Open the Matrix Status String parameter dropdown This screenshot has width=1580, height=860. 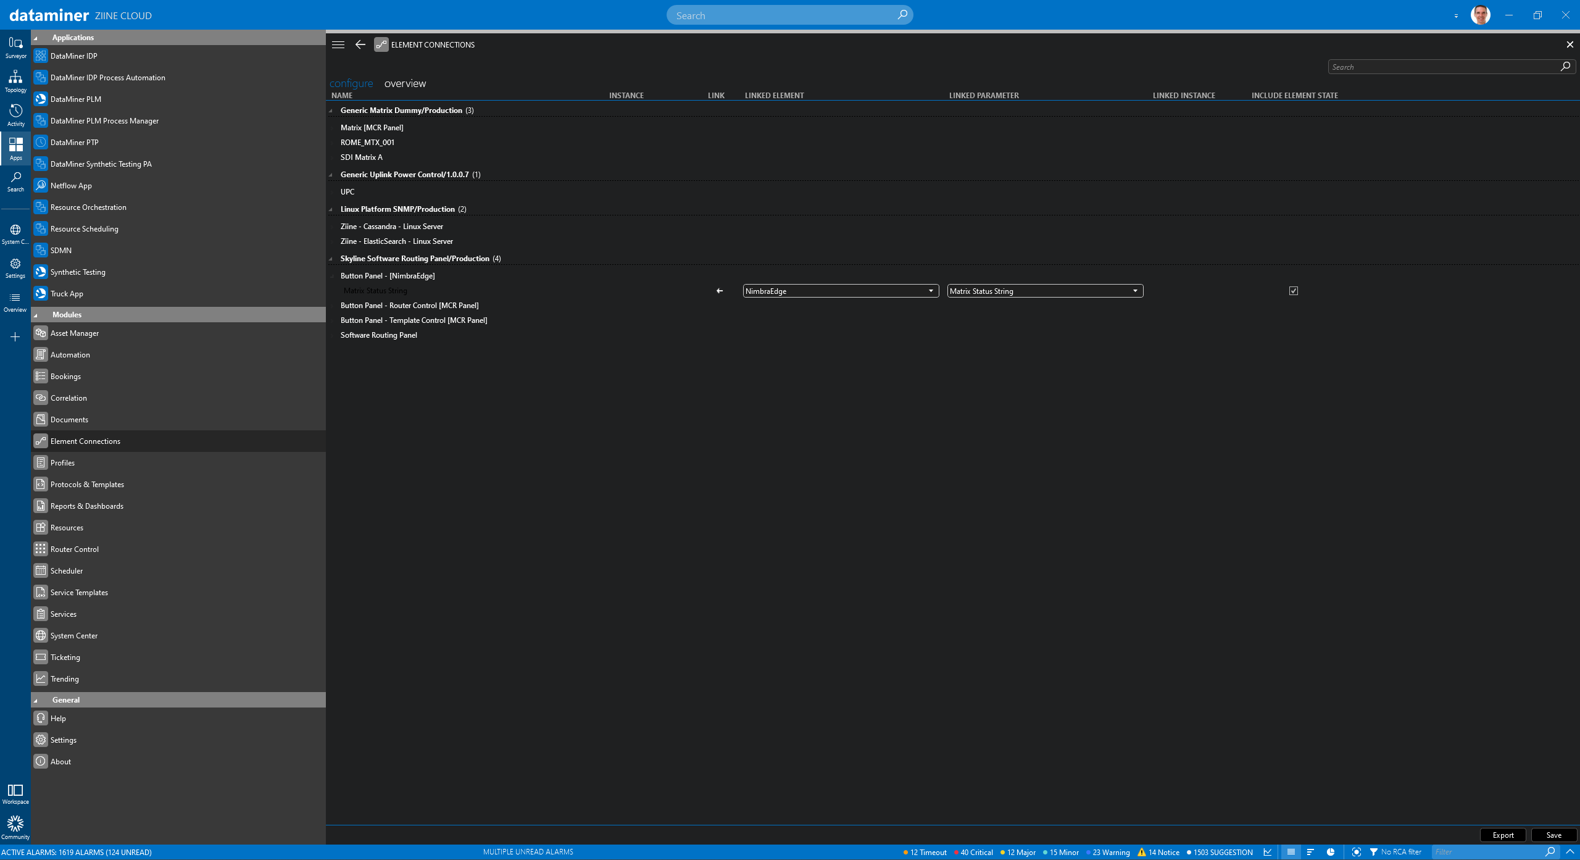click(1045, 291)
